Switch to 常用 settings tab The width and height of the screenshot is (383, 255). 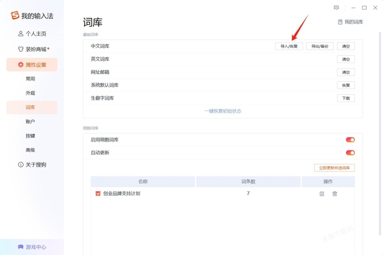[31, 79]
